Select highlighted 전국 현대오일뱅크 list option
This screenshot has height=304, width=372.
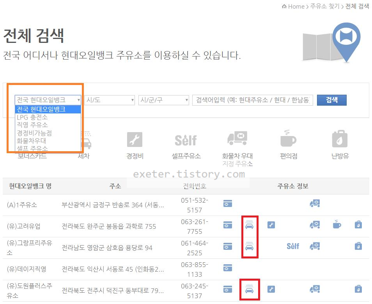[48, 109]
